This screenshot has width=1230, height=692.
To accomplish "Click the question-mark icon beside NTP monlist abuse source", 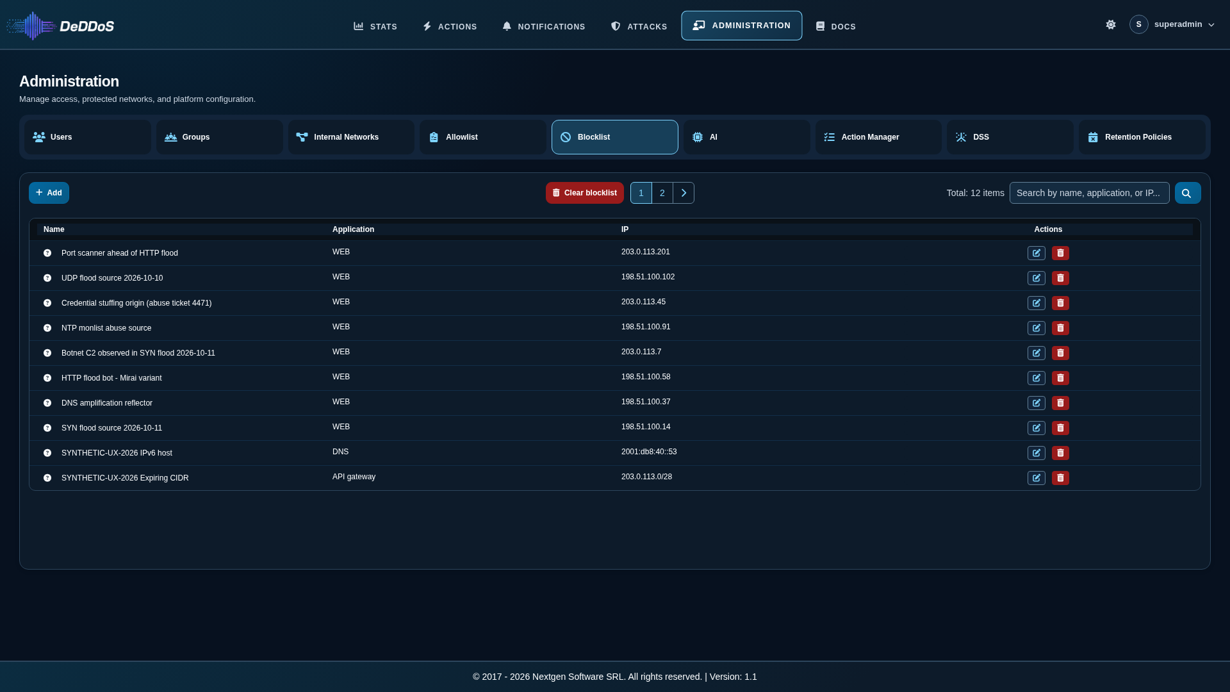I will tap(47, 328).
